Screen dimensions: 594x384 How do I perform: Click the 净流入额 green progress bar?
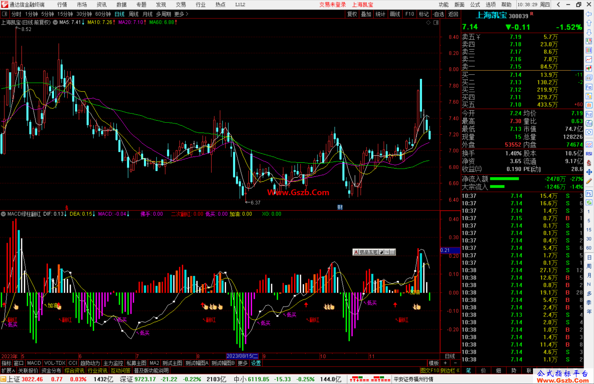pyautogui.click(x=504, y=179)
